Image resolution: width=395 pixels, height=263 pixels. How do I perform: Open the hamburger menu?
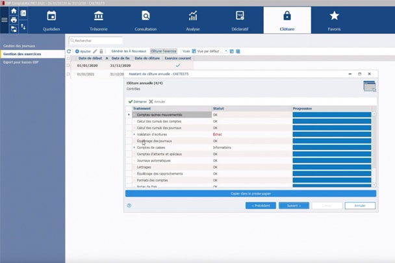pos(5,20)
